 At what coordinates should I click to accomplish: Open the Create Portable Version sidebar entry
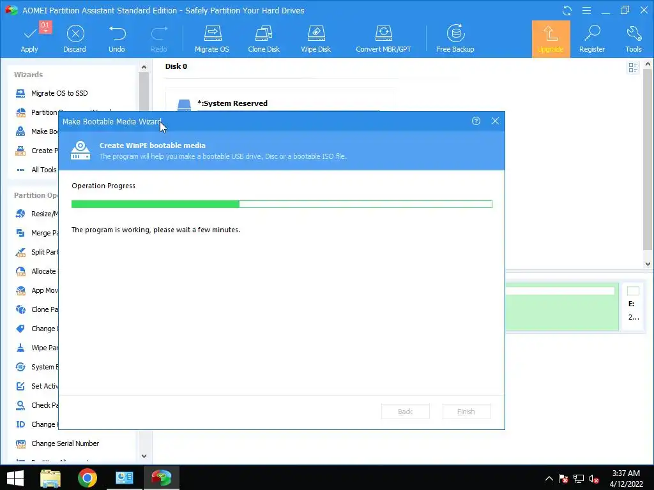pyautogui.click(x=36, y=151)
